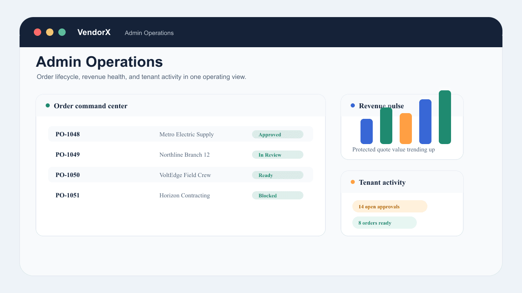Select order PO-1051

68,195
